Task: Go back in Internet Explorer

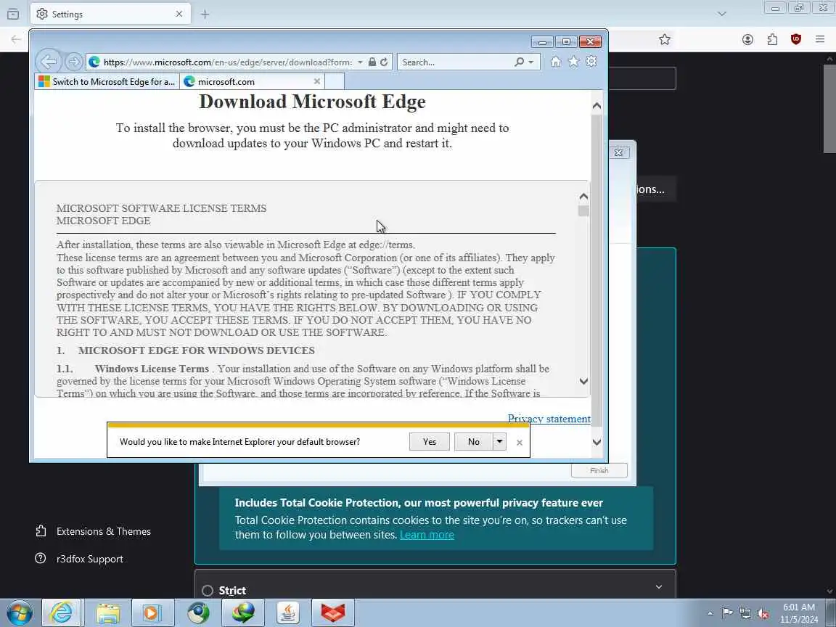Action: click(x=49, y=62)
